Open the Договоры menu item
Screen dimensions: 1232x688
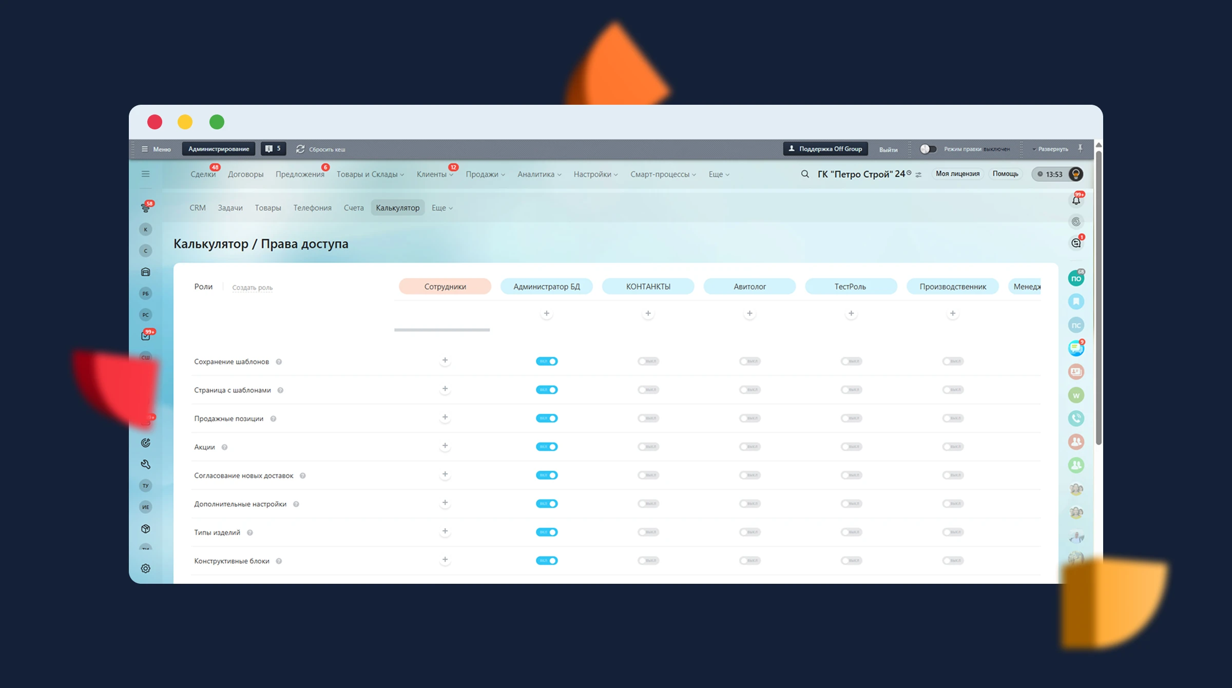[x=245, y=175]
